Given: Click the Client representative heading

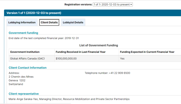Looking at the screenshot, I should point(24,94).
